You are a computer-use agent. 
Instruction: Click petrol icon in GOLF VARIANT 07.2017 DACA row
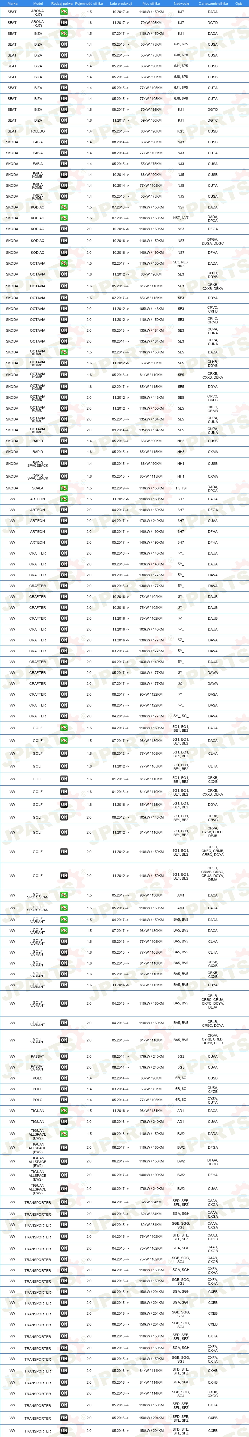64,930
